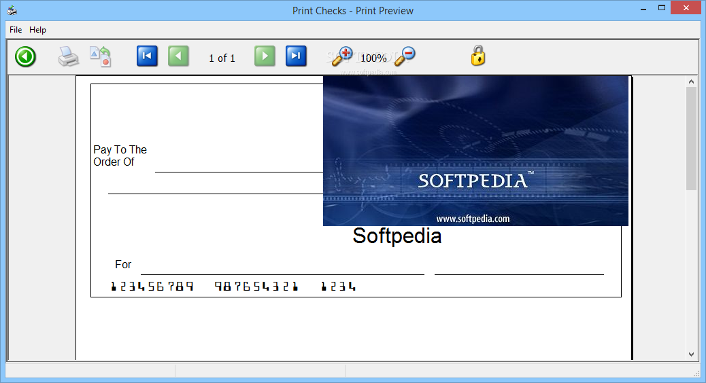Screen dimensions: 706x383
Task: Open the page setup icon
Action: point(101,56)
